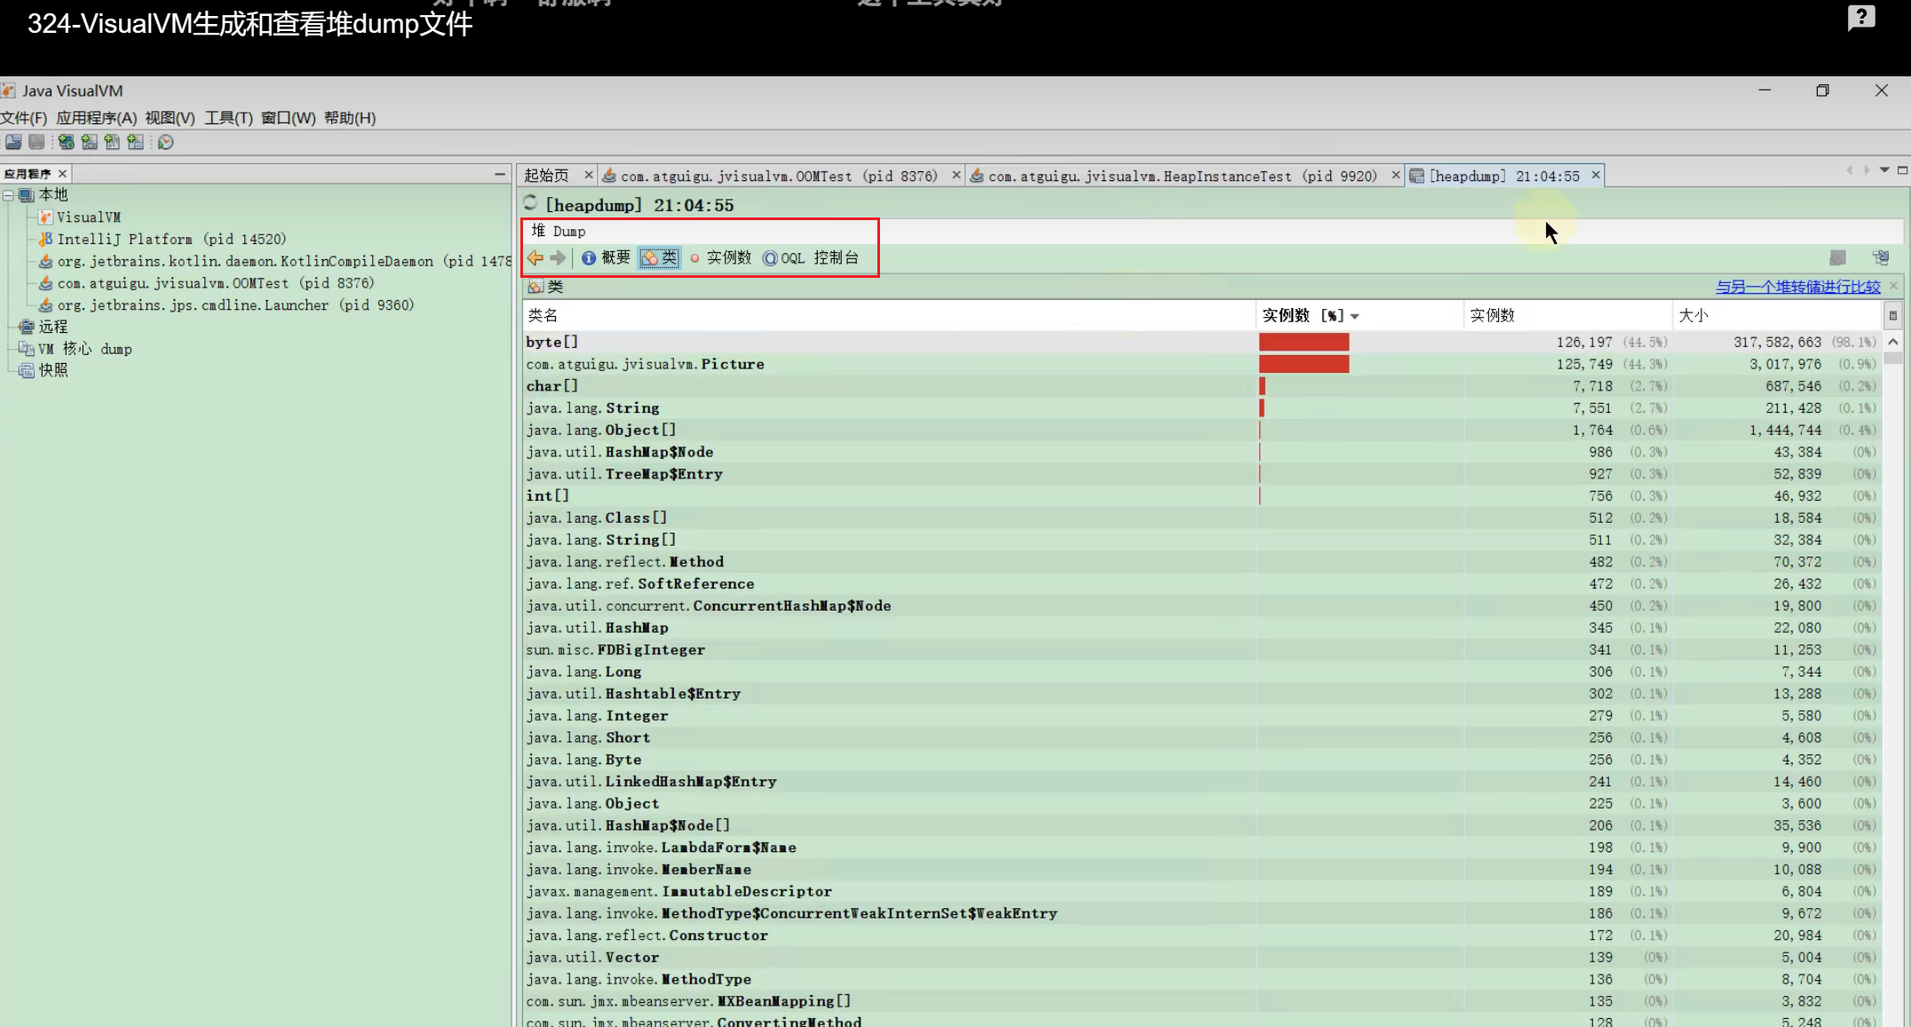Click the 远程 remote hosts icon
The height and width of the screenshot is (1027, 1911).
click(27, 327)
